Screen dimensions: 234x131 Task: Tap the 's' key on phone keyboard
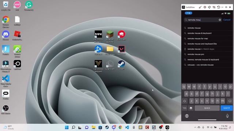(x=192, y=94)
